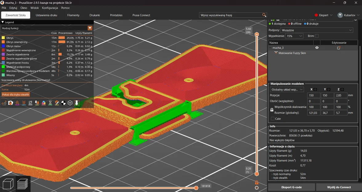This screenshot has height=192, width=362.
Task: Toggle Obrys zwisu feature in legend
Action: 47,46
